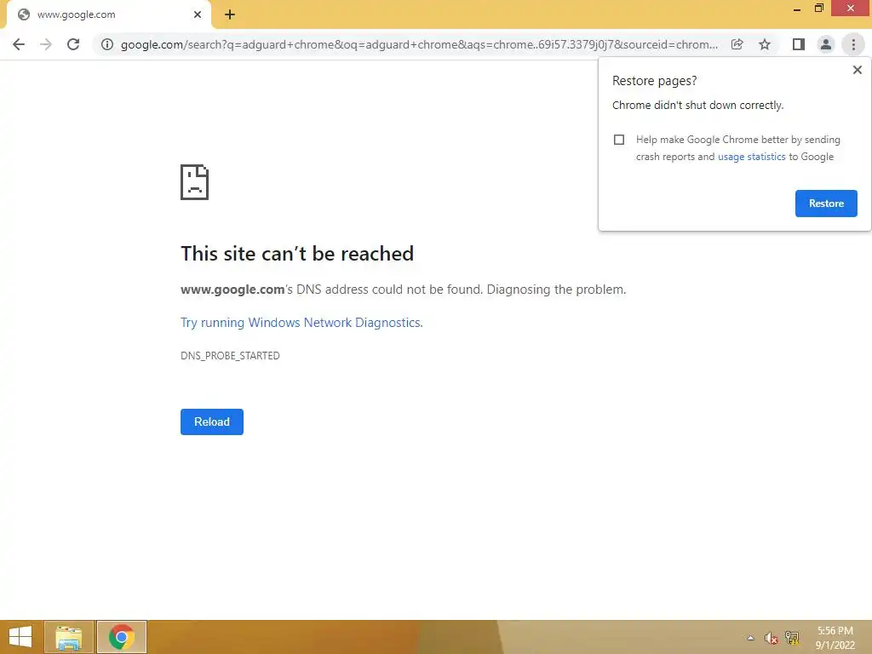Select the www.google.com tab
872x654 pixels.
click(x=108, y=15)
